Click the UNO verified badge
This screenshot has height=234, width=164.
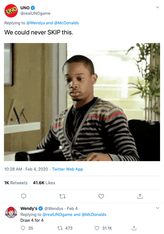(33, 8)
